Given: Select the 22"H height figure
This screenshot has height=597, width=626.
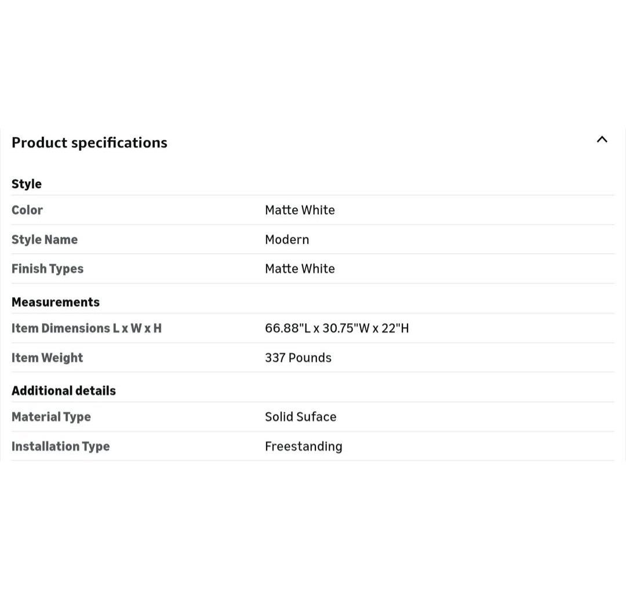Looking at the screenshot, I should point(395,328).
